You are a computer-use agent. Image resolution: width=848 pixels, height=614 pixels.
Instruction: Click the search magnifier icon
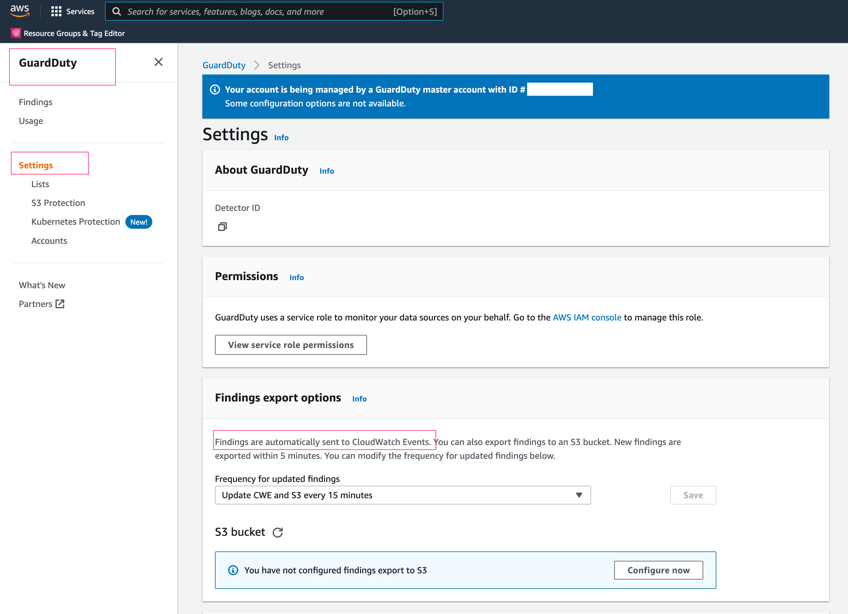click(117, 12)
